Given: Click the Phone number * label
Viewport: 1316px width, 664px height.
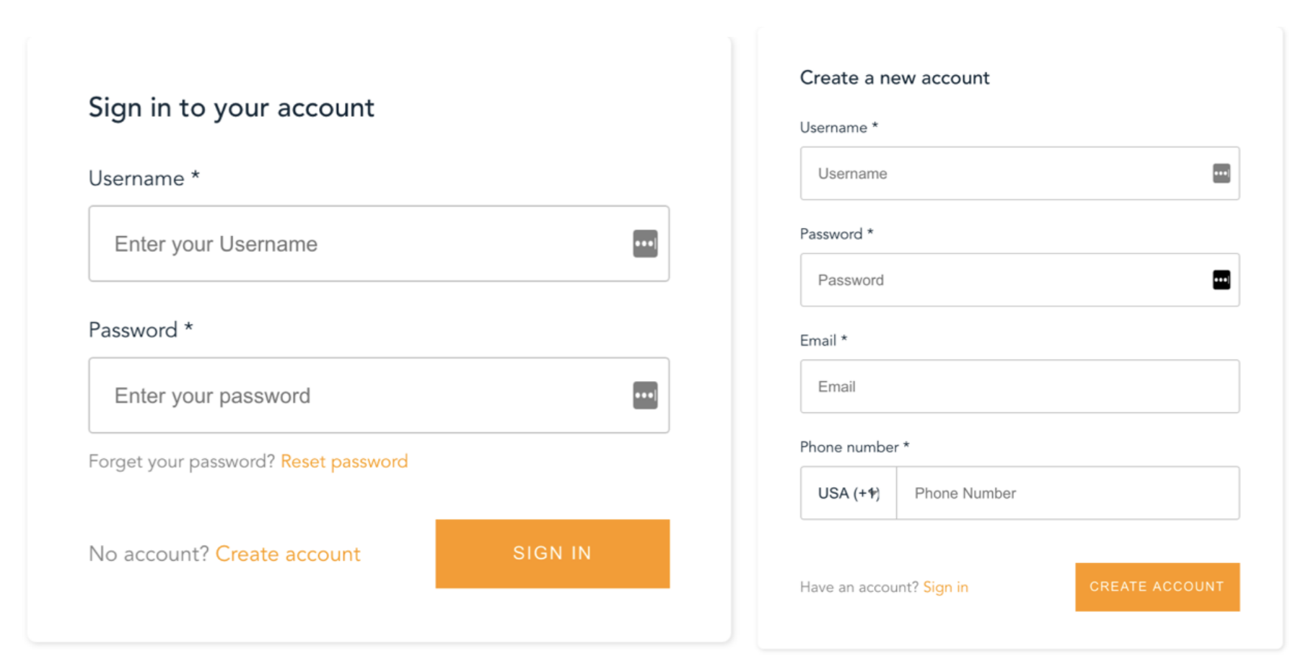Looking at the screenshot, I should (854, 447).
